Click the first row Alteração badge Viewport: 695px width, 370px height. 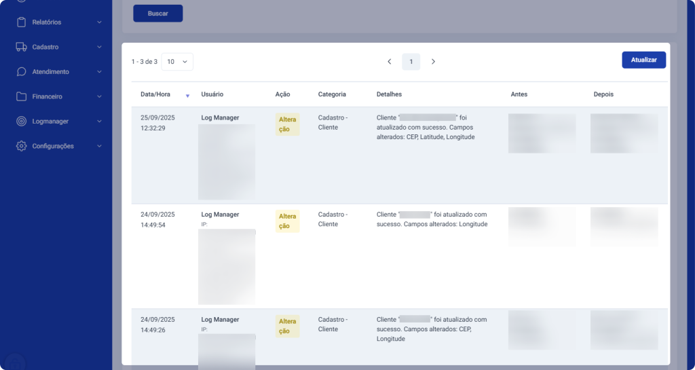pos(287,124)
